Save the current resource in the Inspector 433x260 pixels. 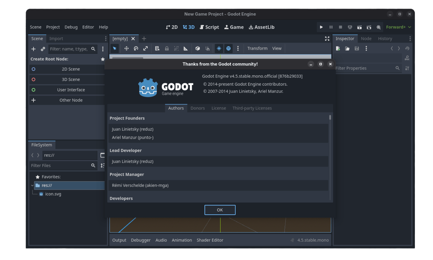click(356, 48)
